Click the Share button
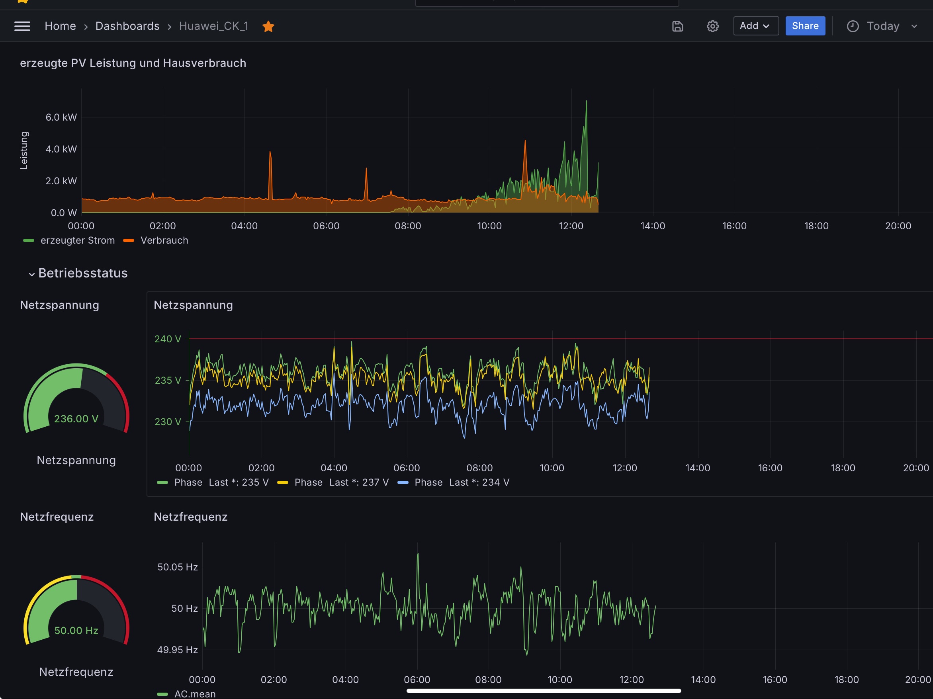 (805, 26)
